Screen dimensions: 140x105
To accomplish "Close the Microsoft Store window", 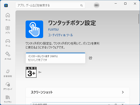I will (135, 4).
